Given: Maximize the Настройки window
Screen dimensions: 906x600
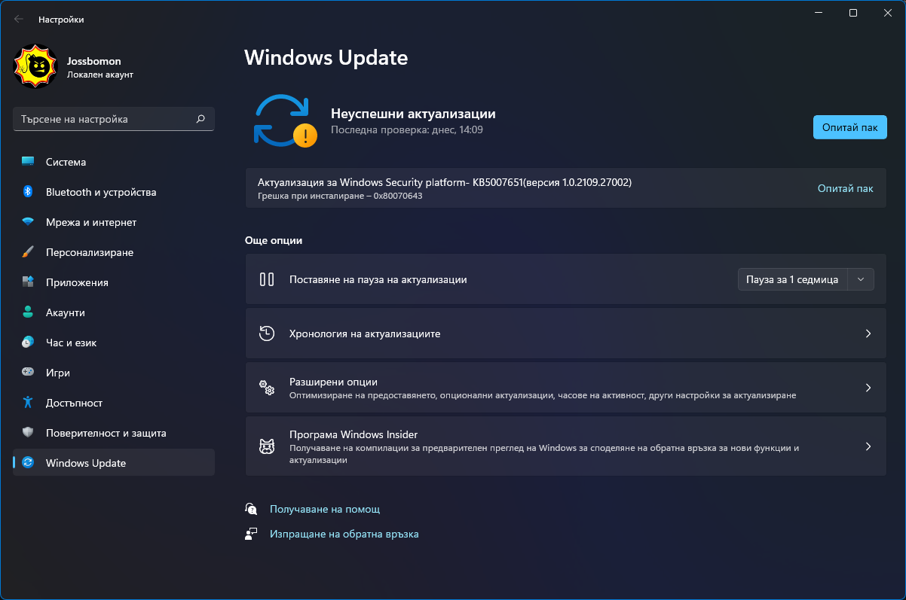Looking at the screenshot, I should tap(853, 13).
